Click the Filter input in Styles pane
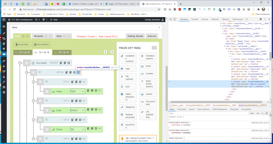 point(208,113)
